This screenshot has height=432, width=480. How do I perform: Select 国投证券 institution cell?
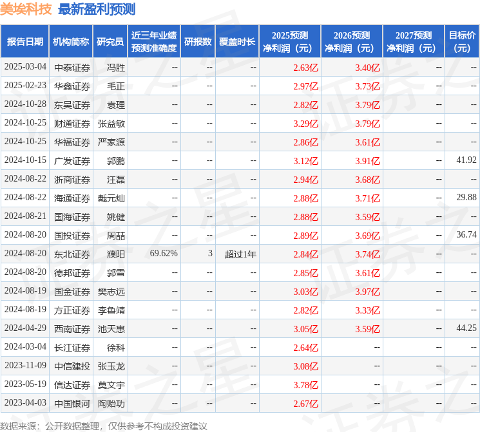(x=72, y=236)
